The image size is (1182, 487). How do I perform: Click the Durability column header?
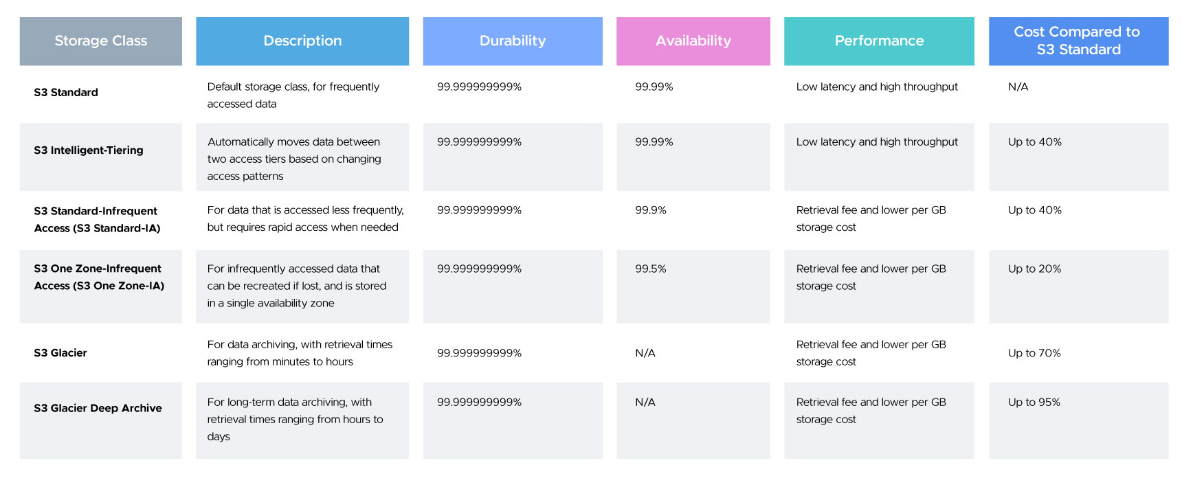(x=513, y=41)
